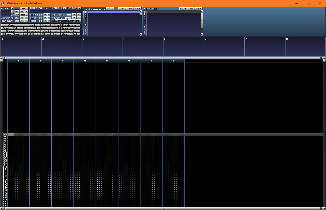Click the SEQ order list button

point(17,11)
